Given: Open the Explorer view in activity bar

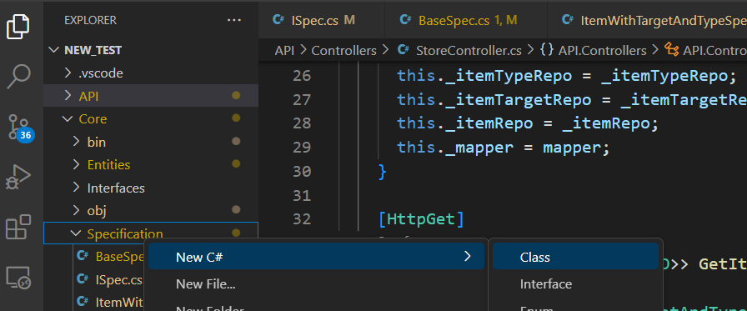Looking at the screenshot, I should [18, 26].
